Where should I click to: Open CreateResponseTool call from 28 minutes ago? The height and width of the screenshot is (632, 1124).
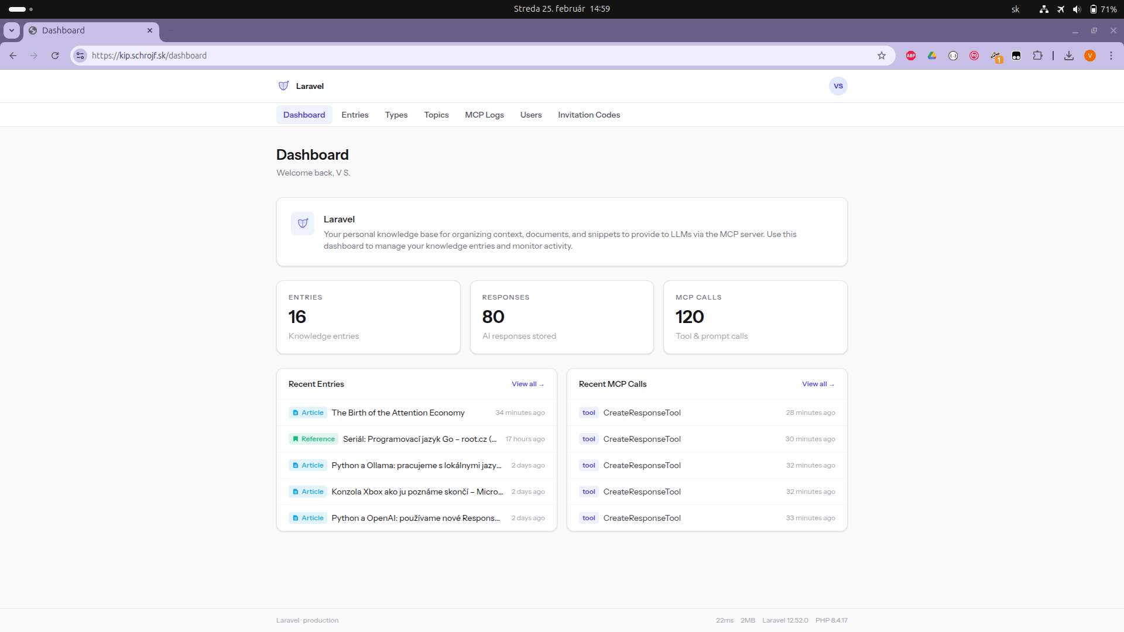click(707, 413)
